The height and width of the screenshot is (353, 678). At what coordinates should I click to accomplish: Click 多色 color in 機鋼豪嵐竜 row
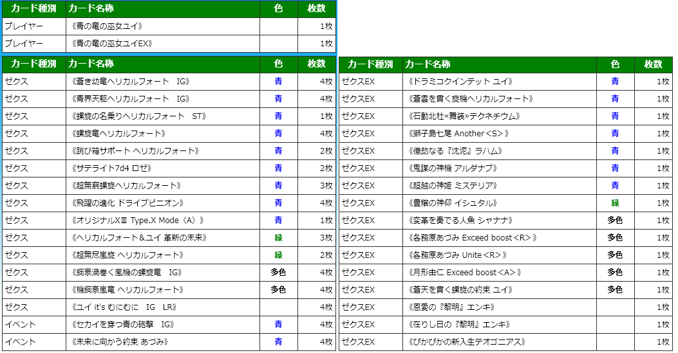click(278, 289)
